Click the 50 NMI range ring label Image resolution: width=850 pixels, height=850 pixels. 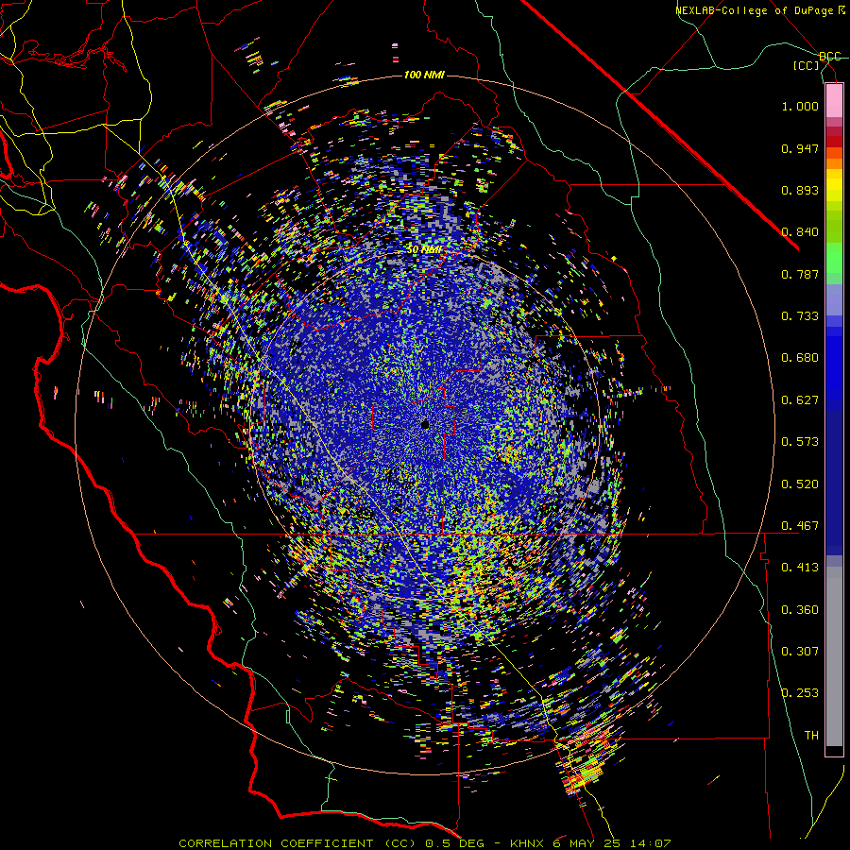pyautogui.click(x=424, y=250)
